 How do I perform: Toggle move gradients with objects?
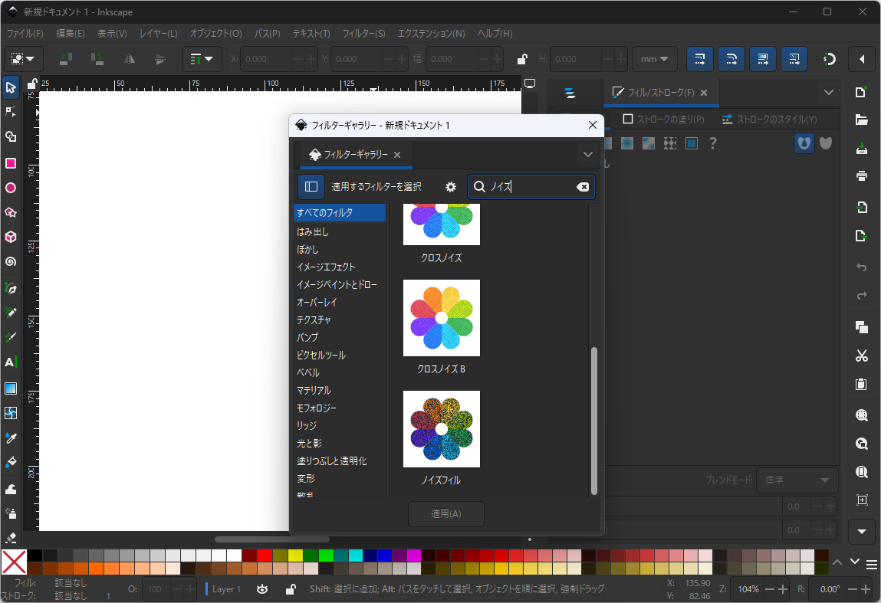pos(762,59)
